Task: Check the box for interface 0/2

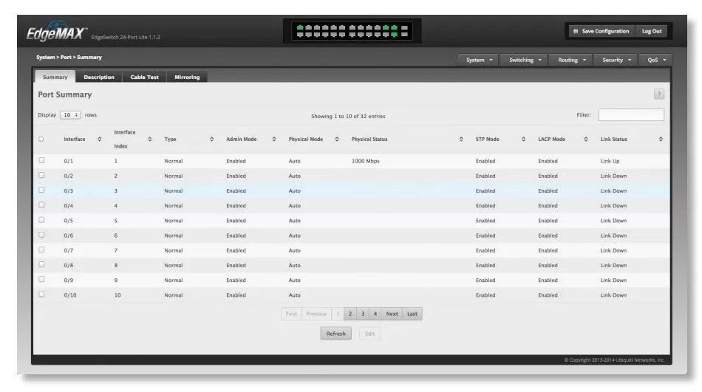Action: tap(41, 175)
